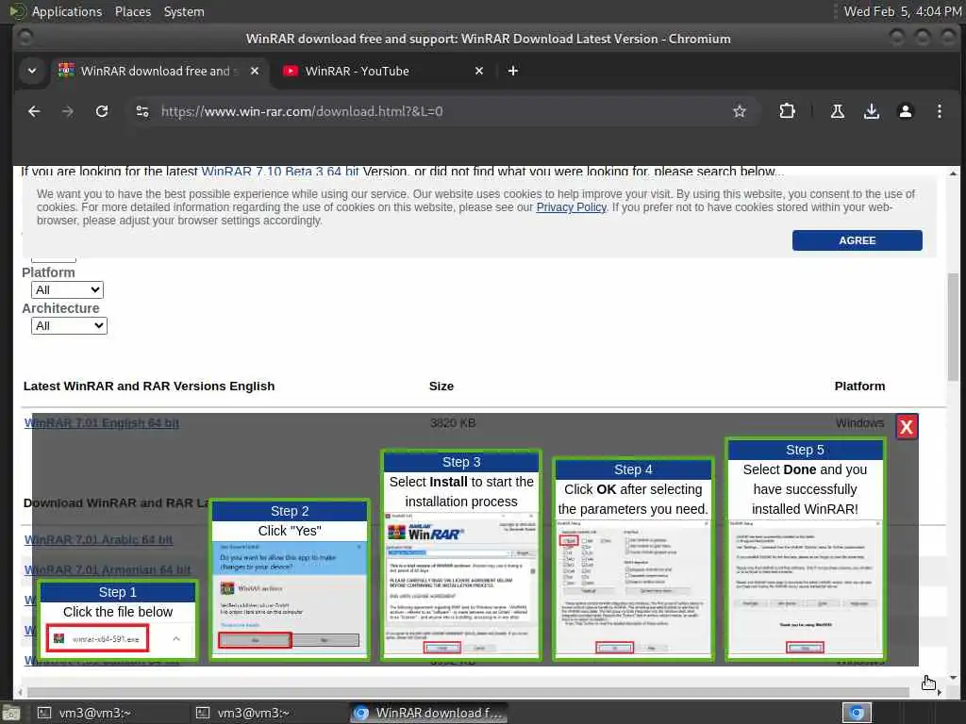Screen dimensions: 966x724
Task: Open the Platform dropdown
Action: 67,290
